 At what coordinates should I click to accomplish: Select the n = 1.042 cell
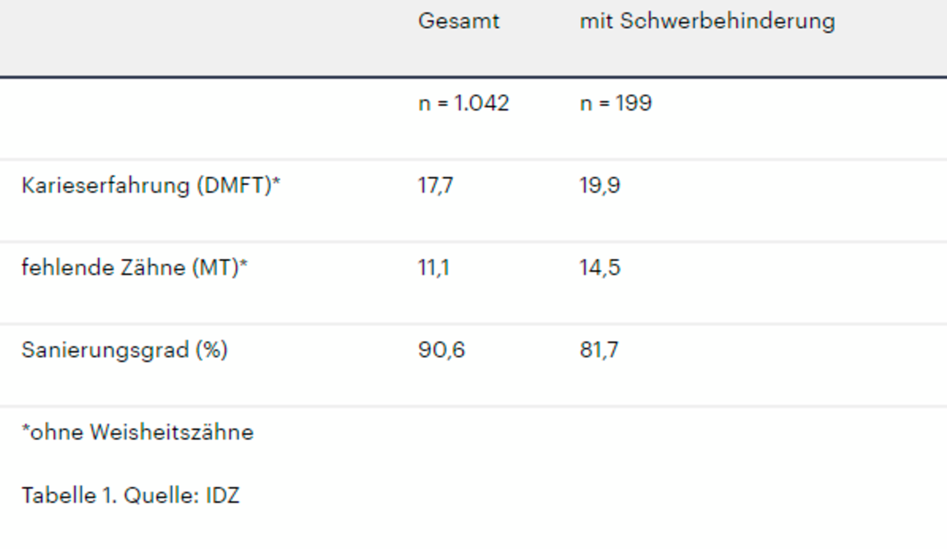(x=464, y=104)
